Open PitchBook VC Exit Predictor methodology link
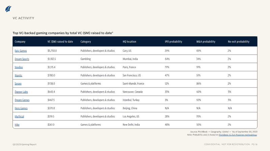 pyautogui.click(x=238, y=135)
